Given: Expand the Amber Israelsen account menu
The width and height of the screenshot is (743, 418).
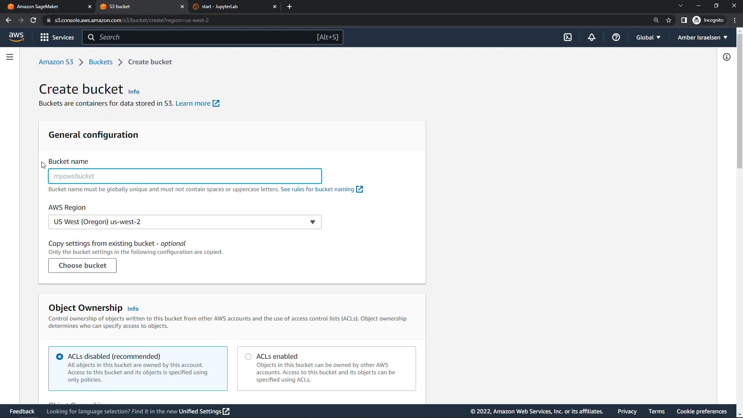Looking at the screenshot, I should click(702, 37).
